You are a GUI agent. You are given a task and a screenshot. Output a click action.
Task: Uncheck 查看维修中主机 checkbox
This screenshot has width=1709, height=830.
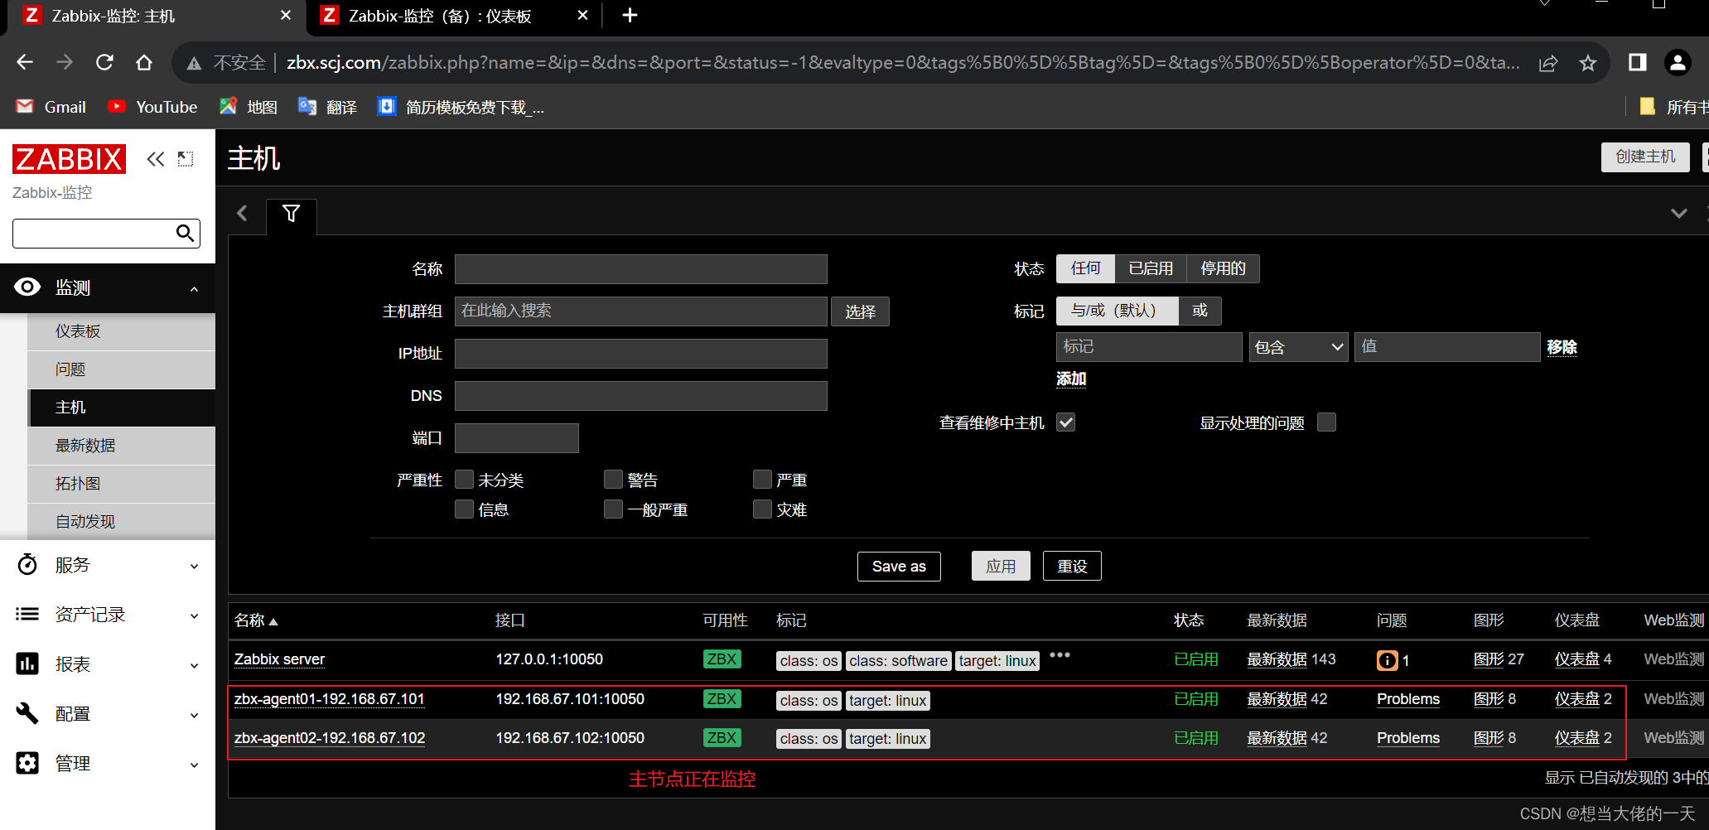pyautogui.click(x=1065, y=422)
